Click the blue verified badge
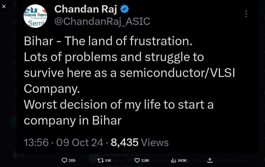Image resolution: width=265 pixels, height=167 pixels. point(124,9)
